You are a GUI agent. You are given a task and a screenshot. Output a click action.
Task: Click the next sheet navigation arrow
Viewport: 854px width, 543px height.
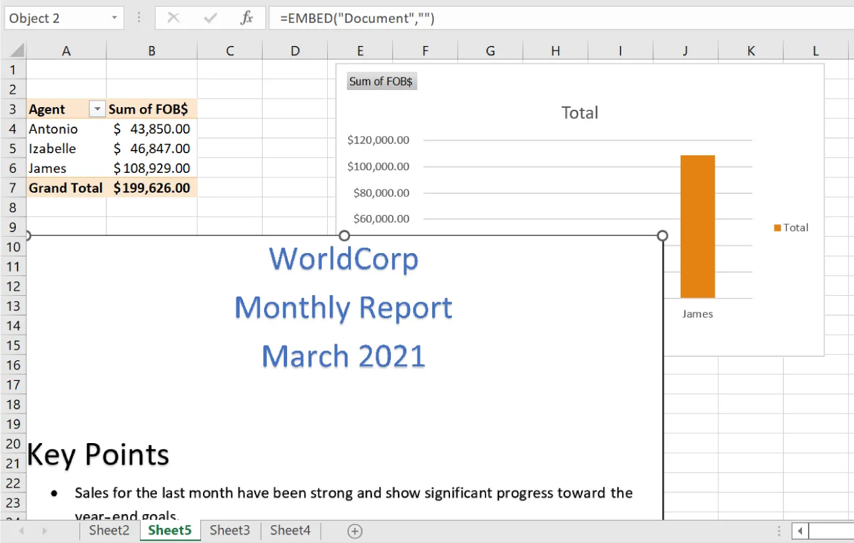tap(43, 531)
